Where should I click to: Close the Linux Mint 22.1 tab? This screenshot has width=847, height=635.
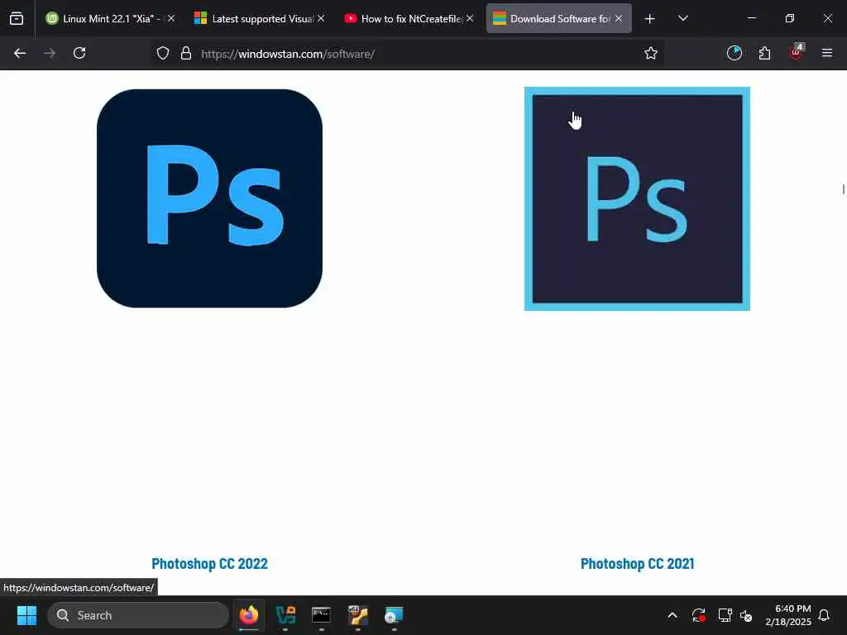[171, 18]
